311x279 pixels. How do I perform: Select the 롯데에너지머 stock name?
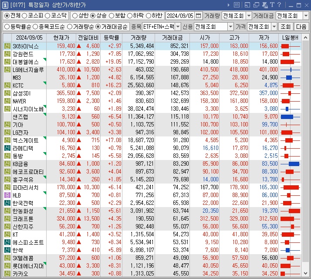(x=28, y=266)
